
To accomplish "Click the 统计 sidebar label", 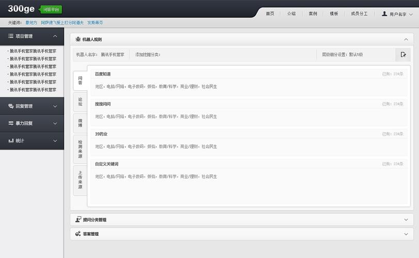I will tap(20, 141).
